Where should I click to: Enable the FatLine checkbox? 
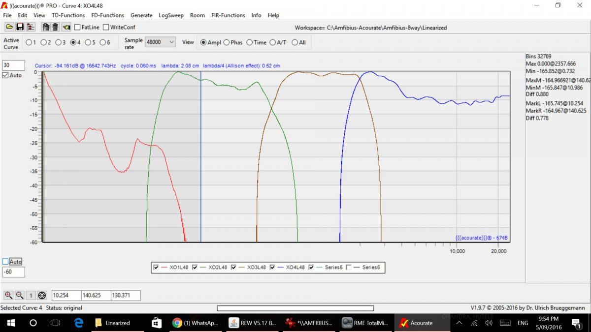coord(78,27)
